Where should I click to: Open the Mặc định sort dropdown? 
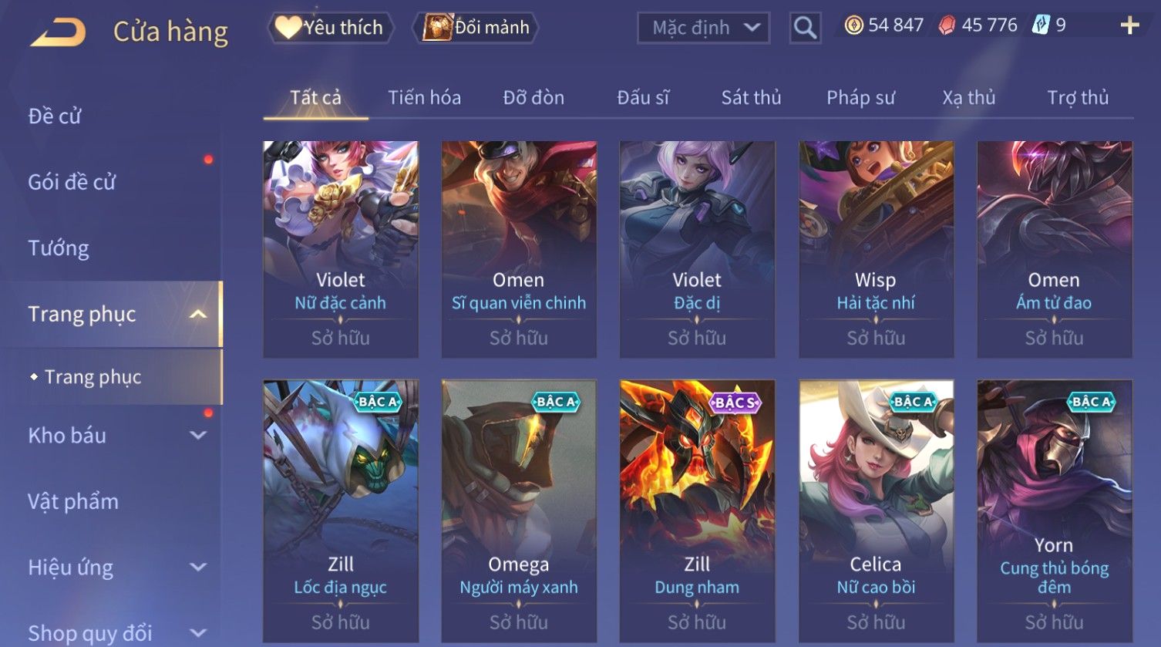[x=703, y=28]
